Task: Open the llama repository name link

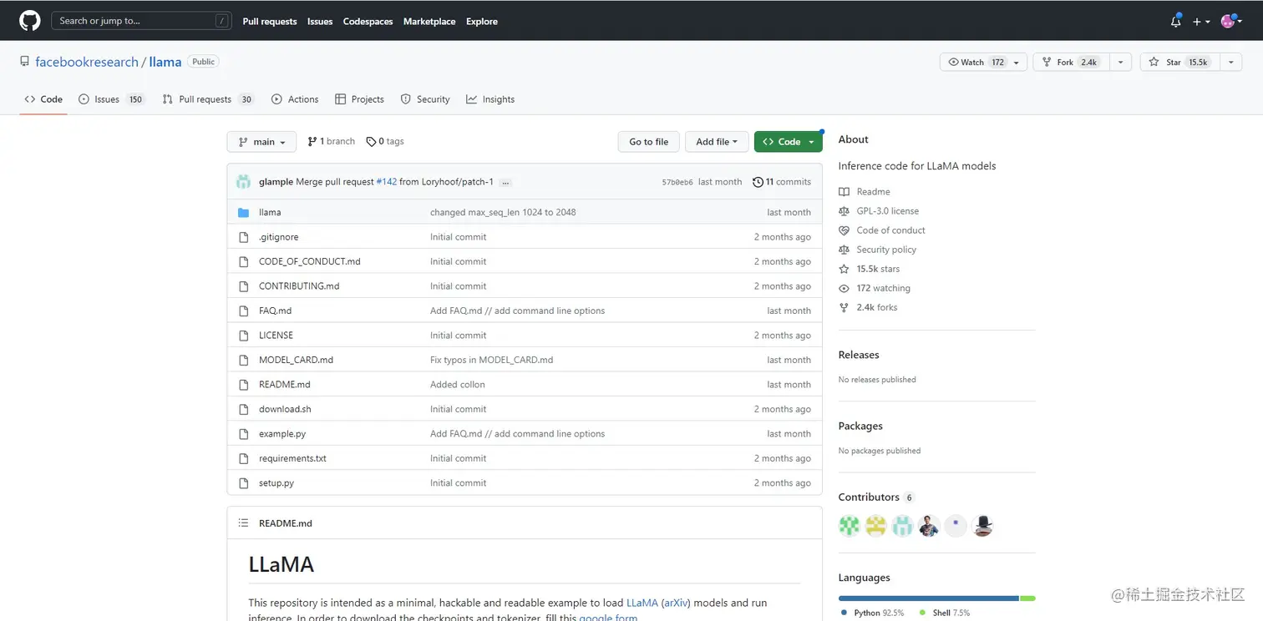Action: (165, 62)
